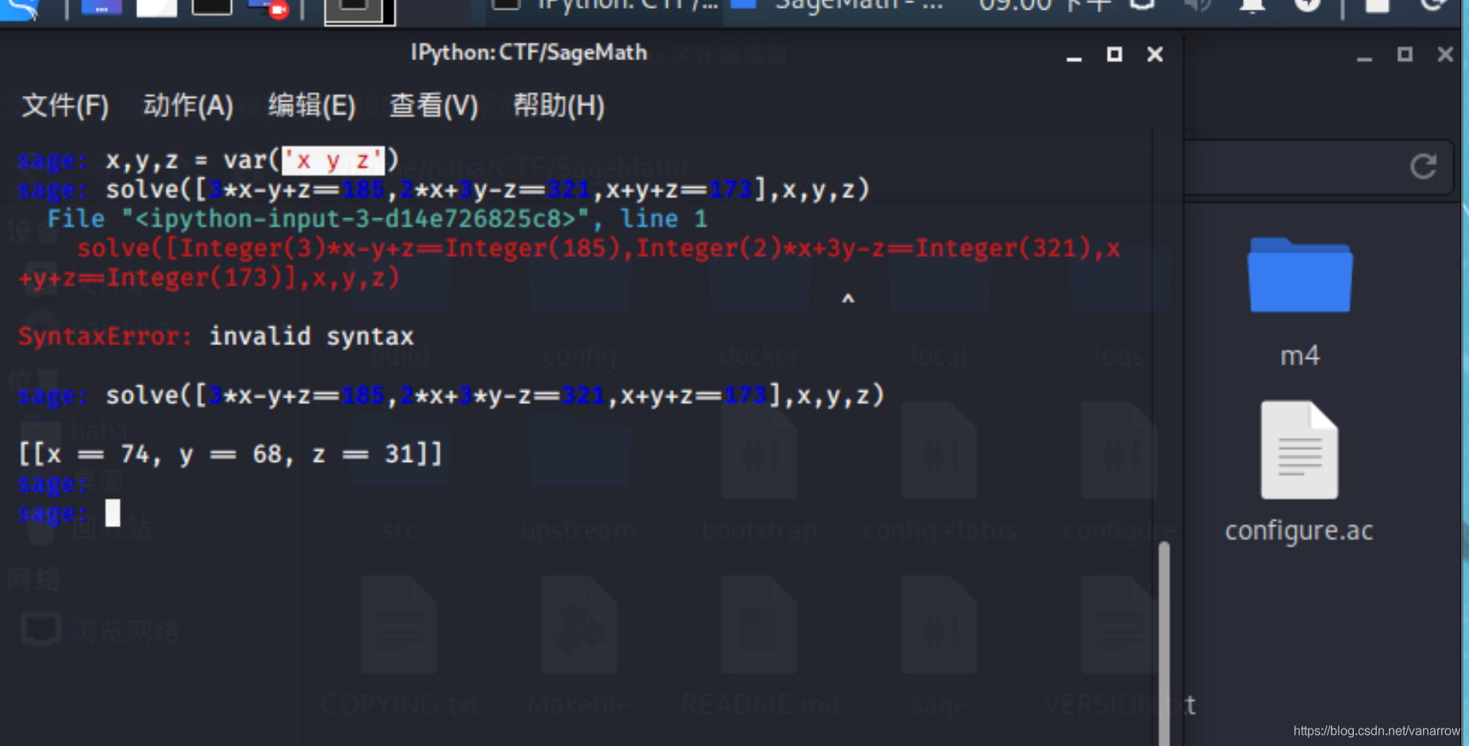
Task: Click the 'SyntaxError: invalid syntax' line
Action: click(x=216, y=336)
